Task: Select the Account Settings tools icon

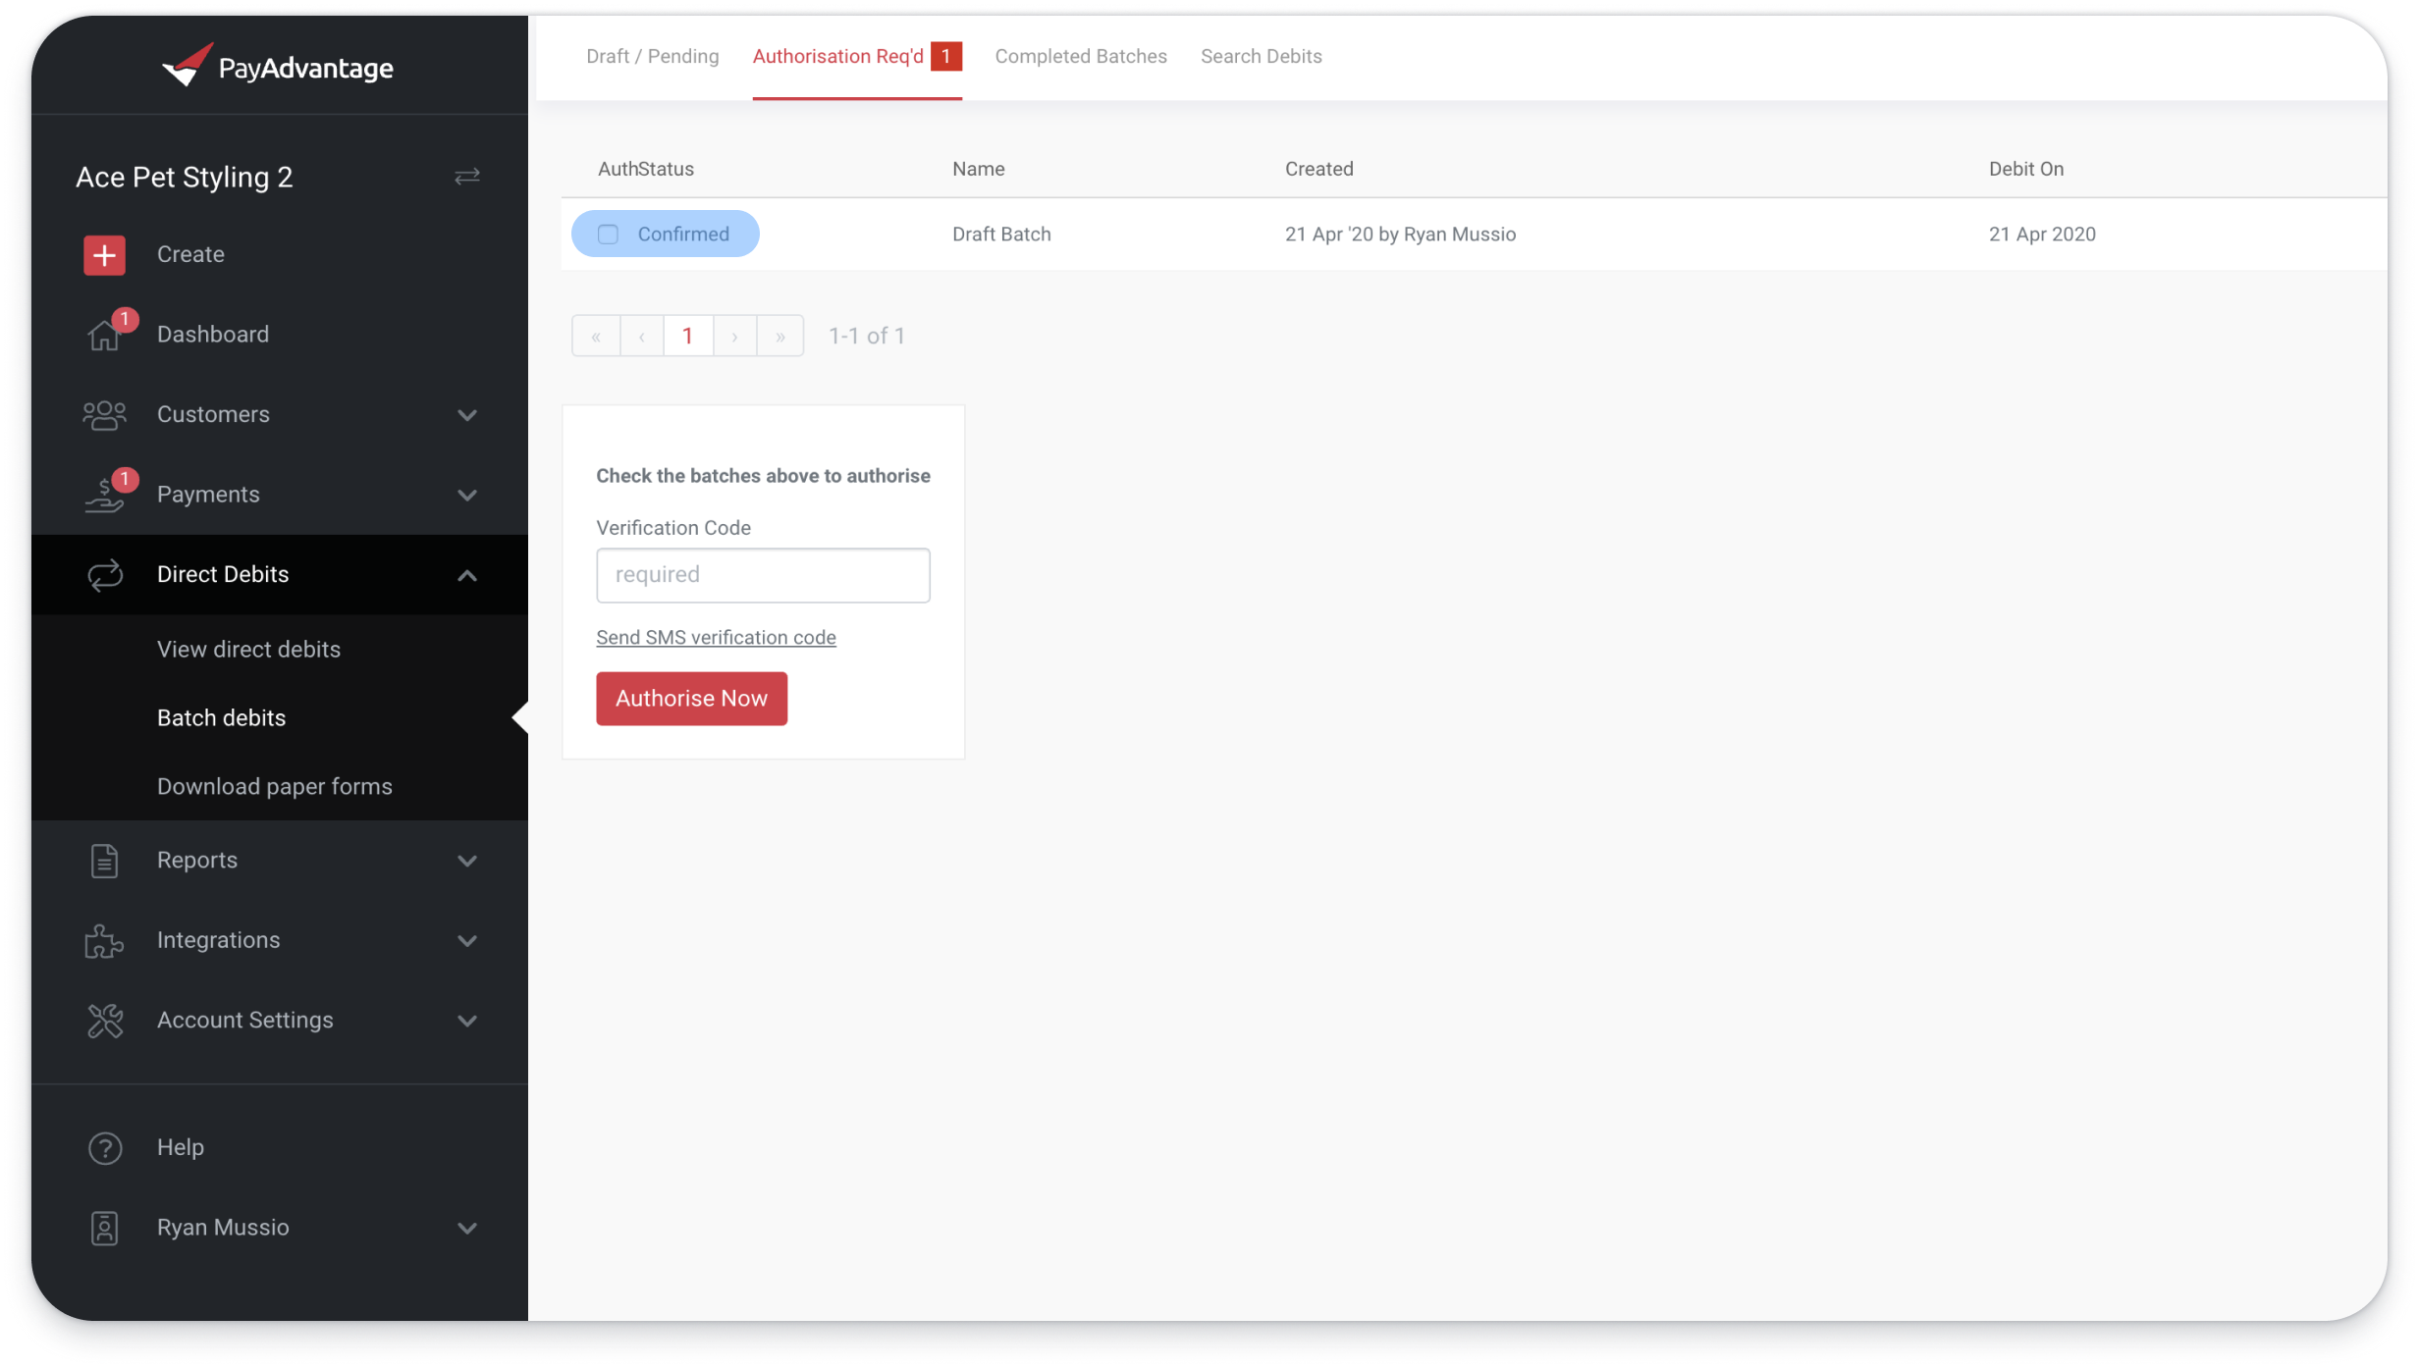Action: 104,1021
